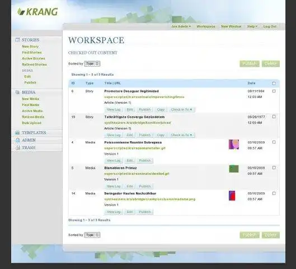Open Find Stories link

32,53
